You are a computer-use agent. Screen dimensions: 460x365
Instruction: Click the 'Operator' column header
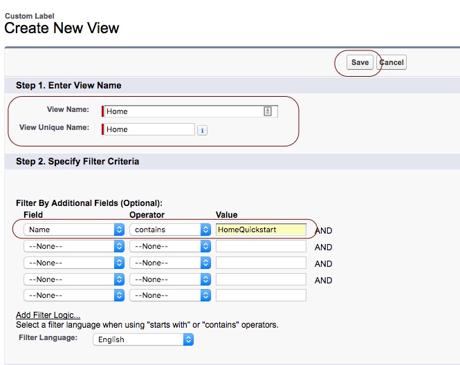(x=147, y=214)
